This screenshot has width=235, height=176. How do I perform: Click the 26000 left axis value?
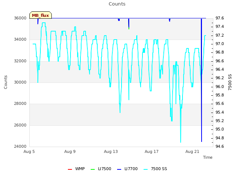tap(20, 125)
